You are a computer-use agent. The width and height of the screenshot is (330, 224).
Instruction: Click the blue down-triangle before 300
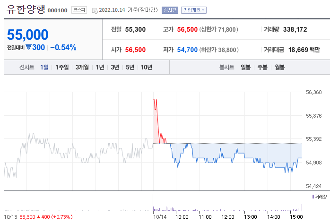tap(28, 47)
